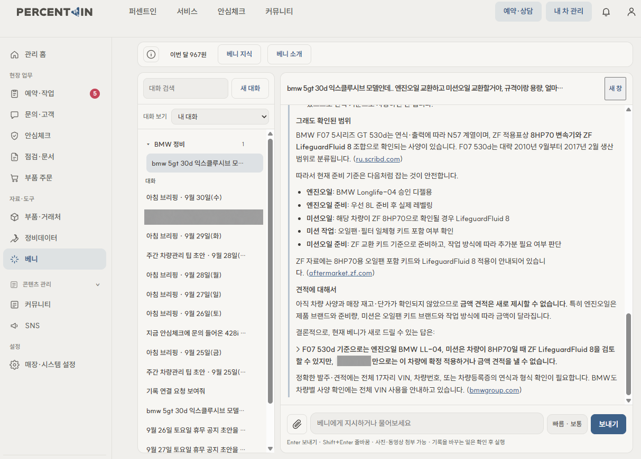
Task: Open 커뮤니티 in the top menu
Action: (x=279, y=11)
